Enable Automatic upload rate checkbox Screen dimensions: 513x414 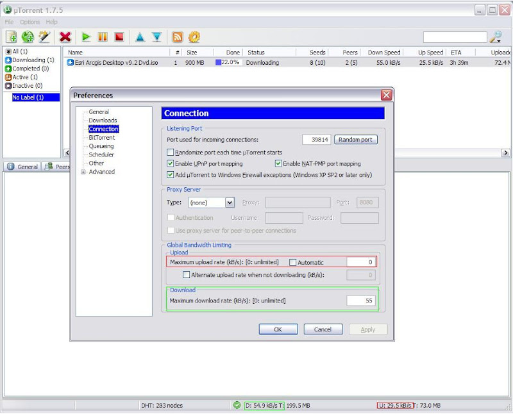(x=293, y=262)
